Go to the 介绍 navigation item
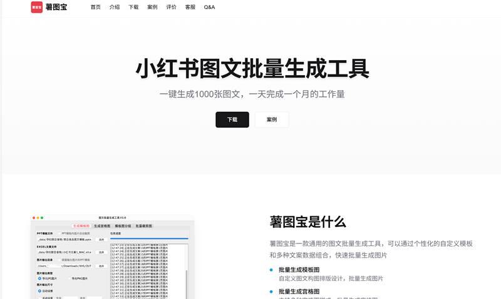The height and width of the screenshot is (299, 501). pos(115,7)
